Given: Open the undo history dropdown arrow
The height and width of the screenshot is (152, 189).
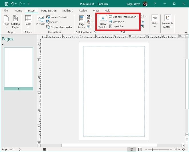Looking at the screenshot, I should pos(16,4).
